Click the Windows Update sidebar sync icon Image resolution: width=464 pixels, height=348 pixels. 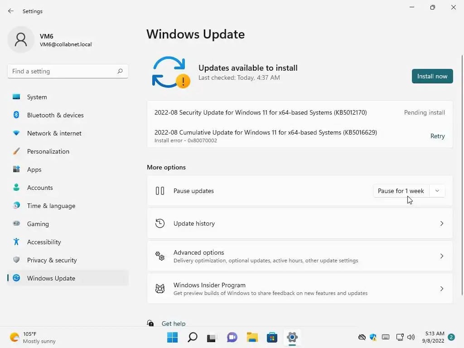pyautogui.click(x=16, y=278)
